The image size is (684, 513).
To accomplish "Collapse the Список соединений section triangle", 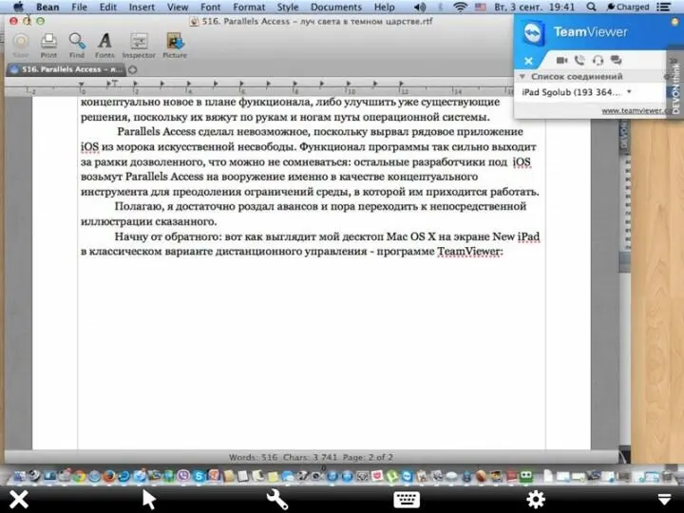I will click(x=522, y=76).
